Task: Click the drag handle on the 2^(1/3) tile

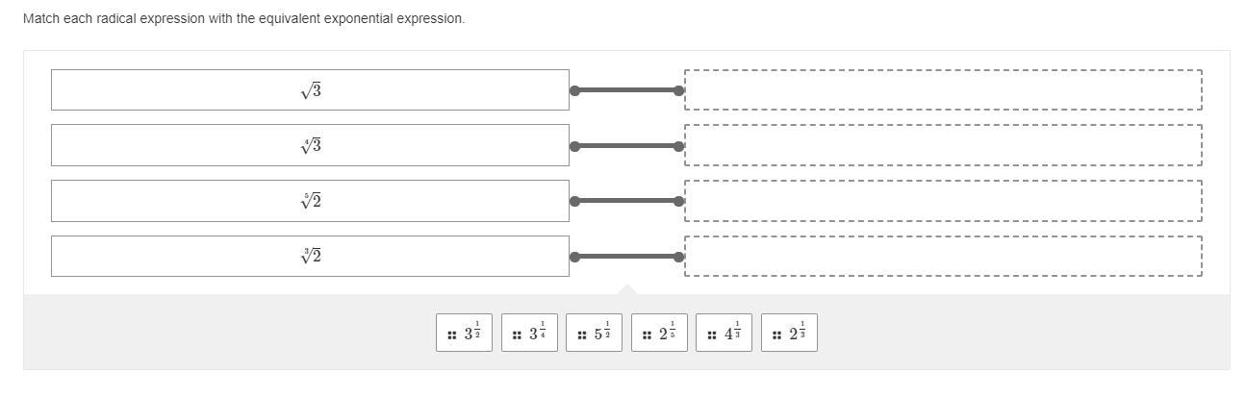Action: pyautogui.click(x=776, y=335)
